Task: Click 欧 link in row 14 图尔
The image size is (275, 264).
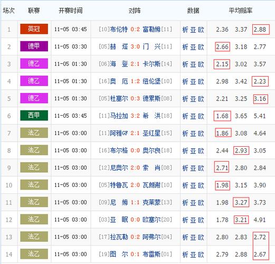Action: [201, 254]
